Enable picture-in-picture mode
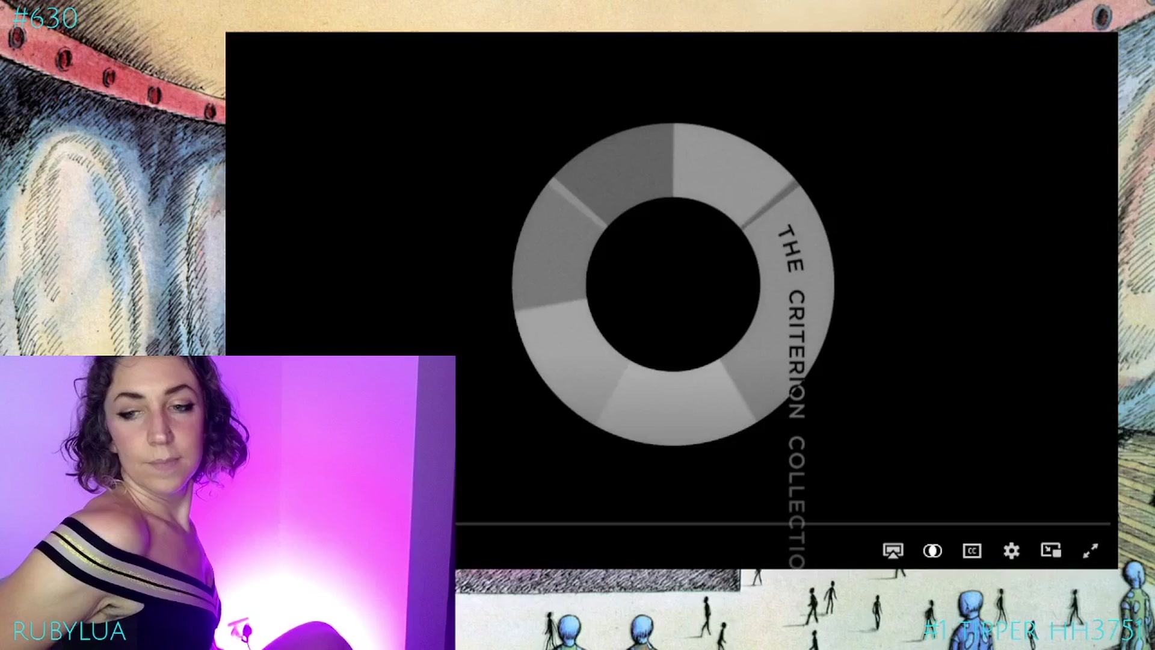 1051,551
